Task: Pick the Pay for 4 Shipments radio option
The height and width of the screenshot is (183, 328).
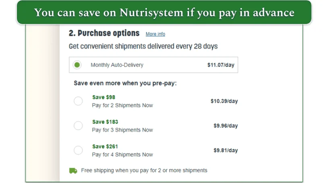Action: (78, 150)
